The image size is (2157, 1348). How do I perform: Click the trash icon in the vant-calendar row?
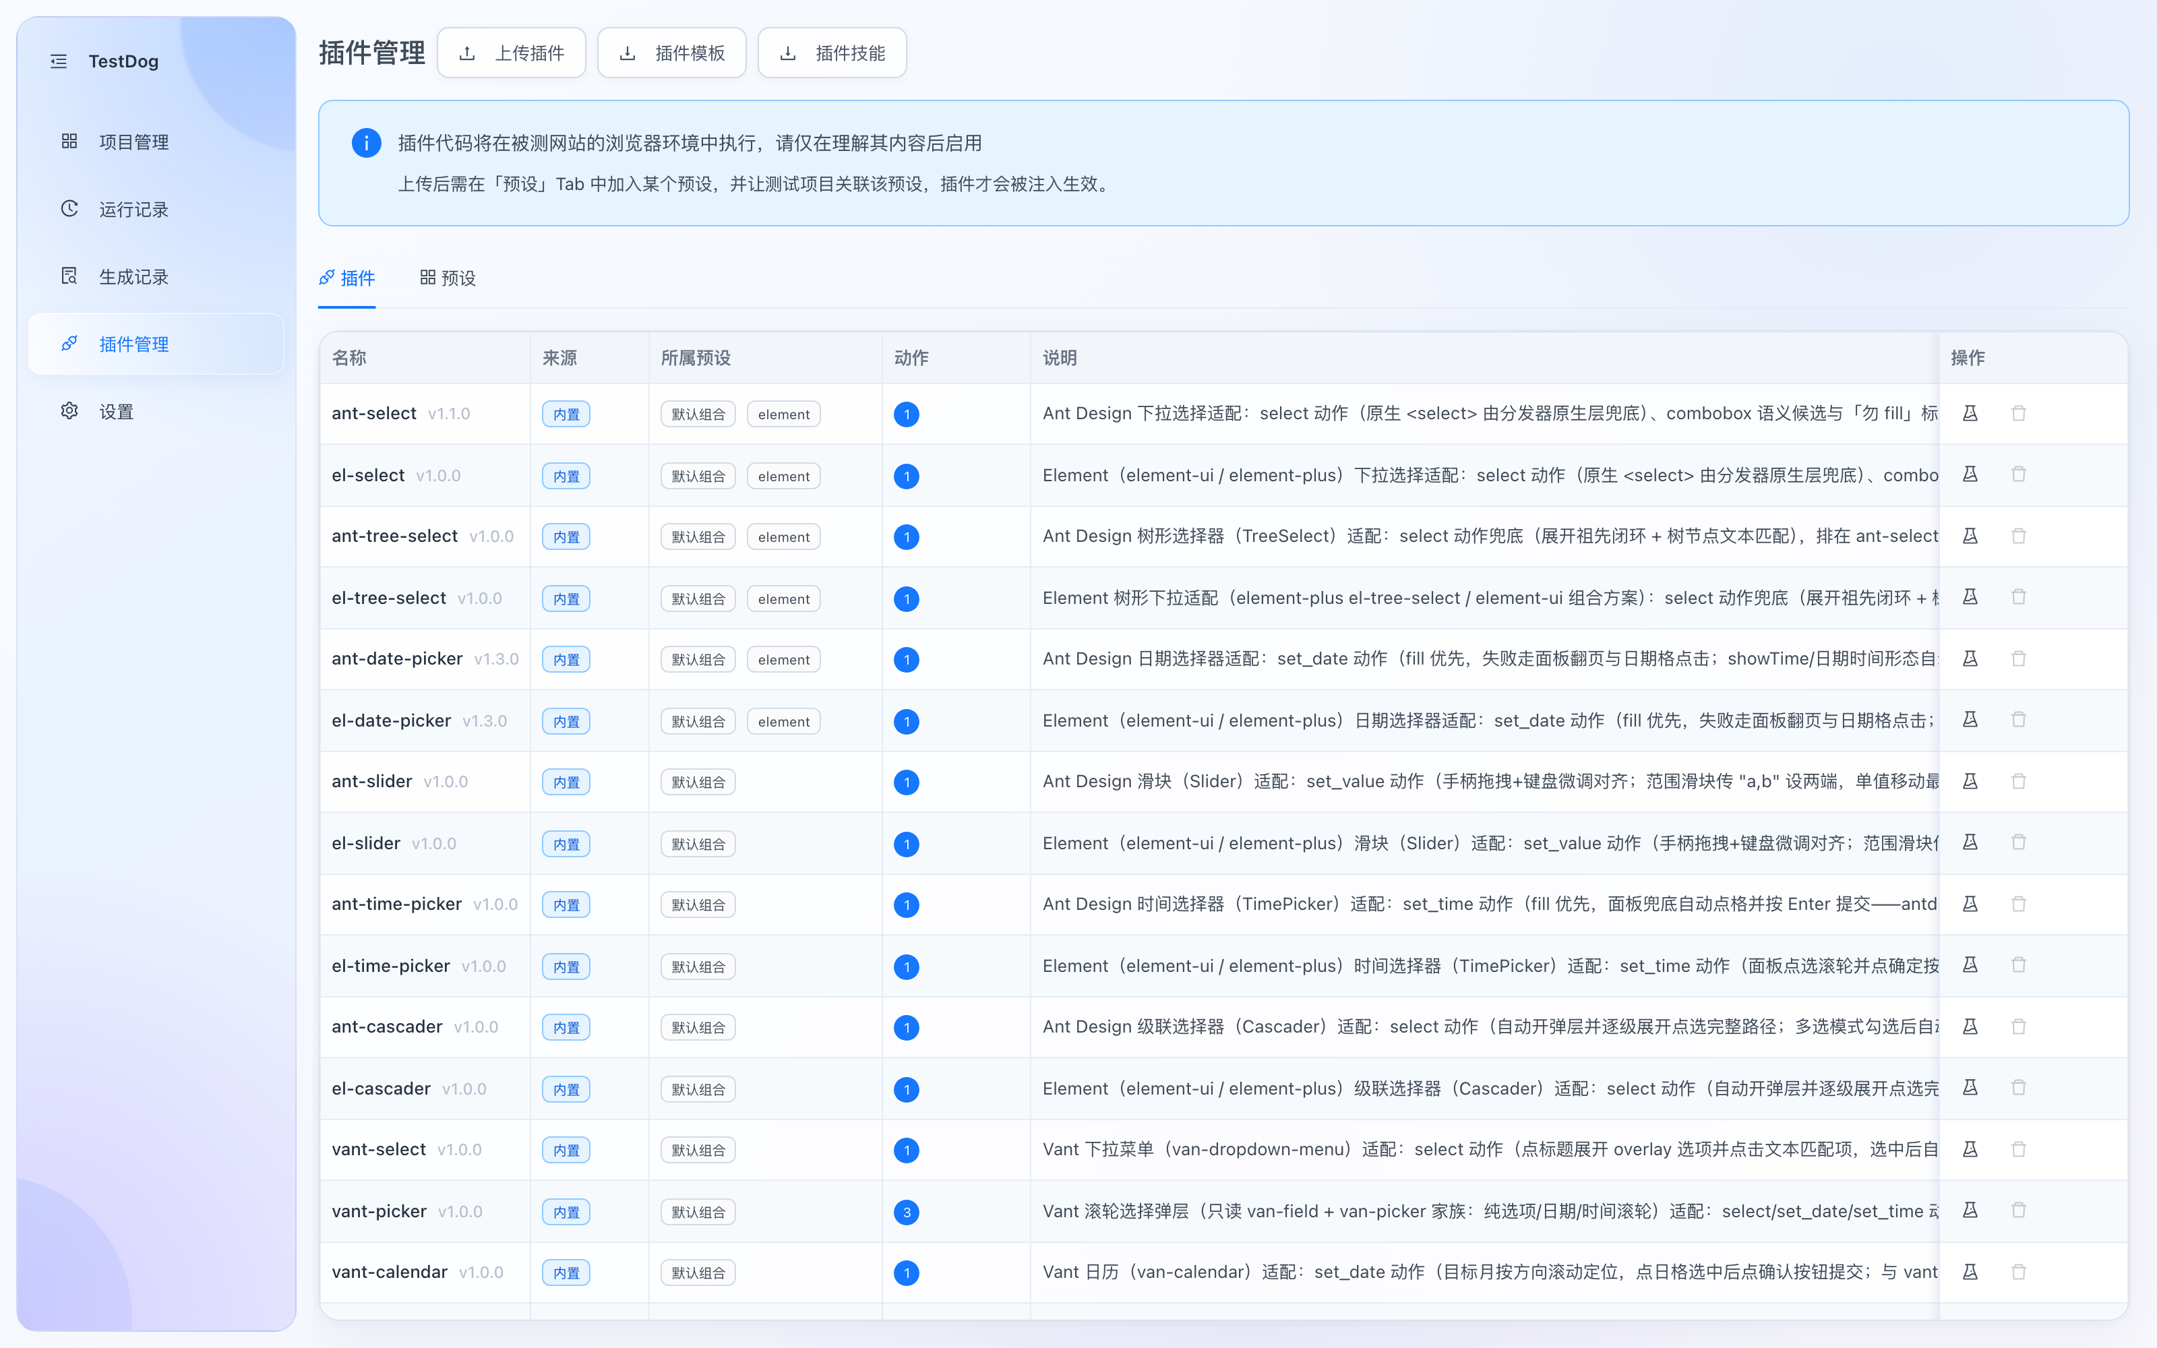pyautogui.click(x=2019, y=1273)
